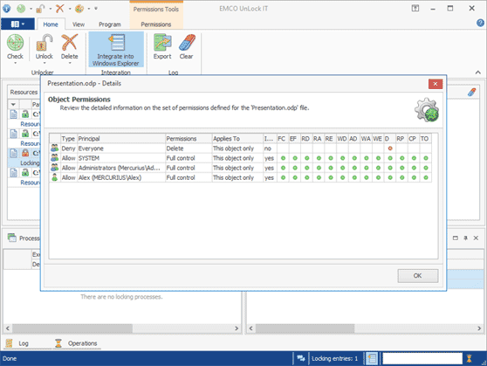487x366 pixels.
Task: Select Alex (MERCURIUS\Alex) row
Action: pyautogui.click(x=240, y=177)
